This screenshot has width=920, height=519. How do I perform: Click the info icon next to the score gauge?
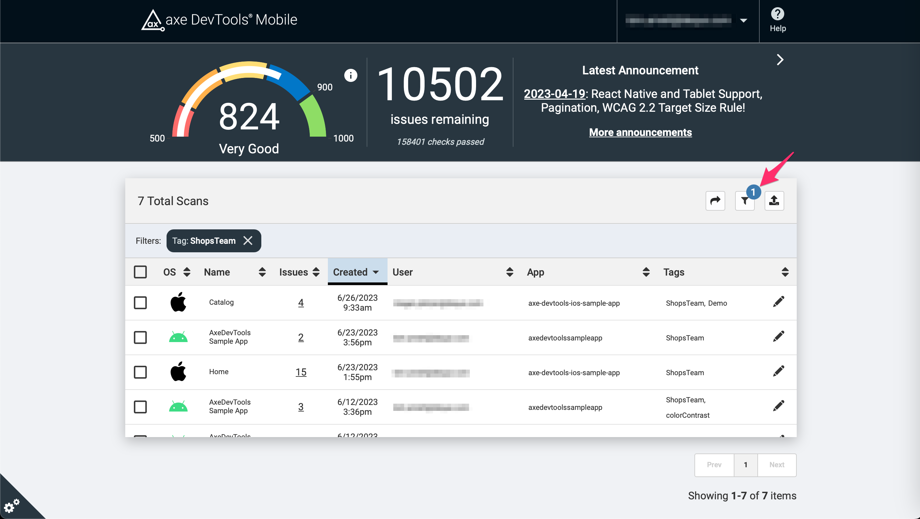click(x=350, y=76)
